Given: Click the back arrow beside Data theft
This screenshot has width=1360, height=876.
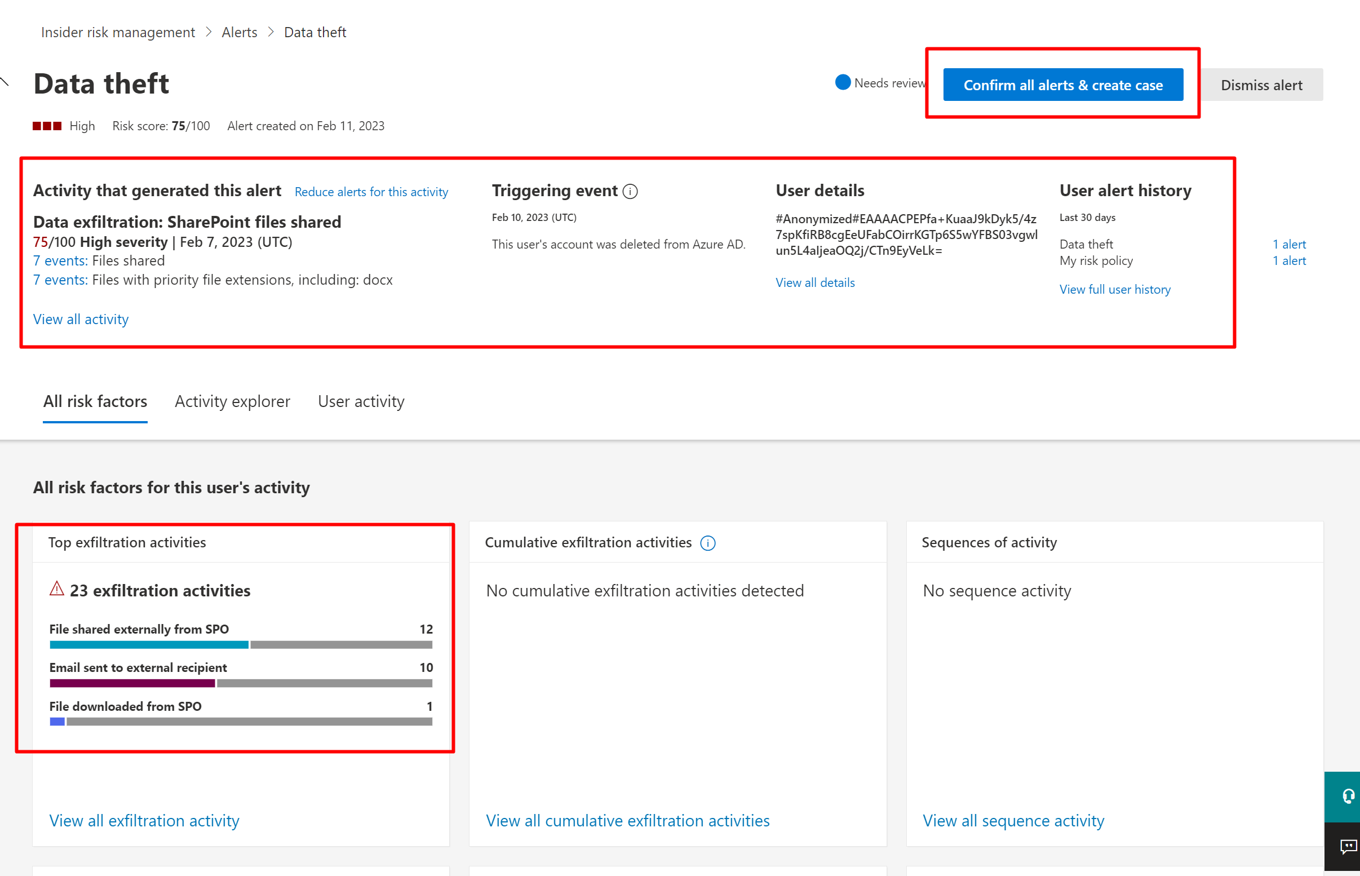Looking at the screenshot, I should 5,81.
